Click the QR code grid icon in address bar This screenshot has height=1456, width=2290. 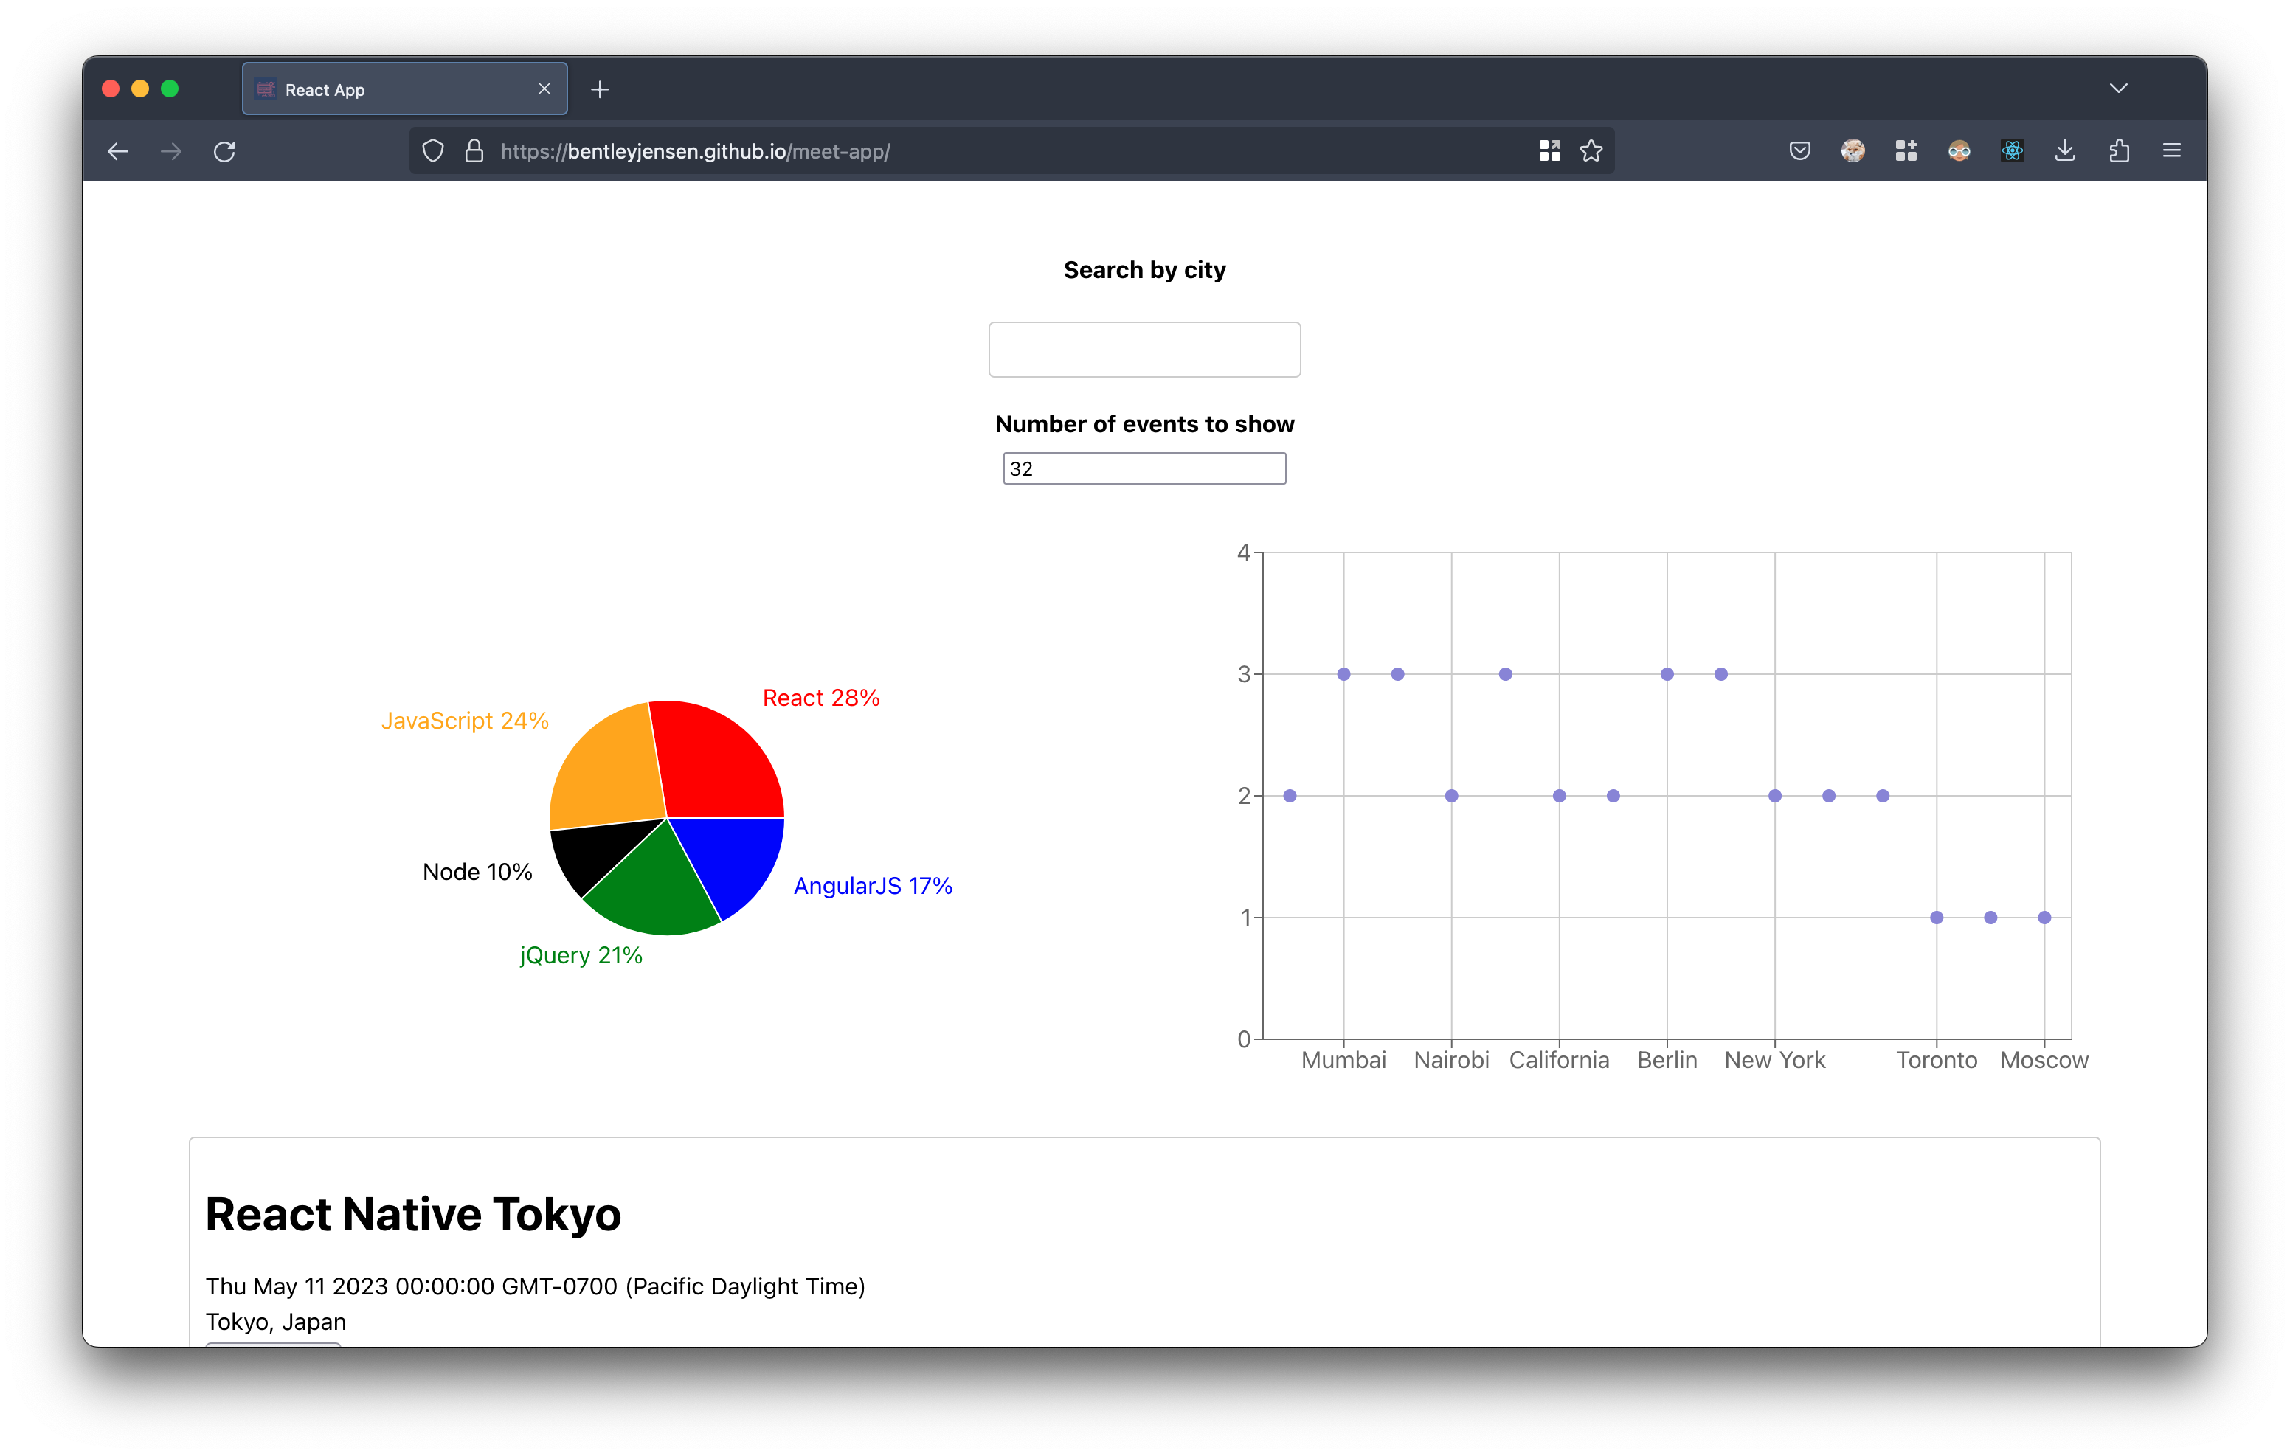(x=1549, y=150)
